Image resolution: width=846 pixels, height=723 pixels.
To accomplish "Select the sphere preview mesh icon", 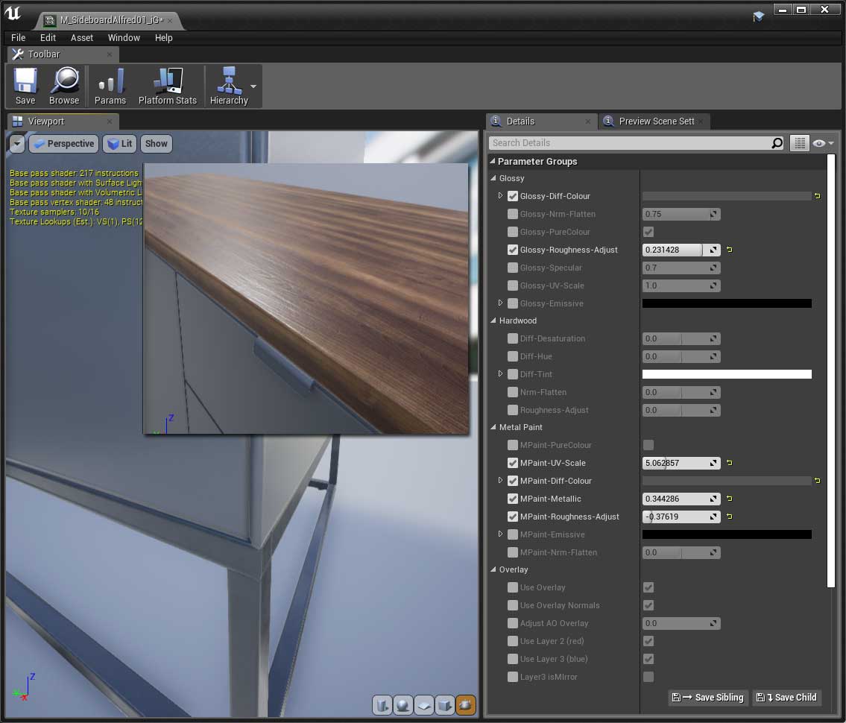I will 403,704.
